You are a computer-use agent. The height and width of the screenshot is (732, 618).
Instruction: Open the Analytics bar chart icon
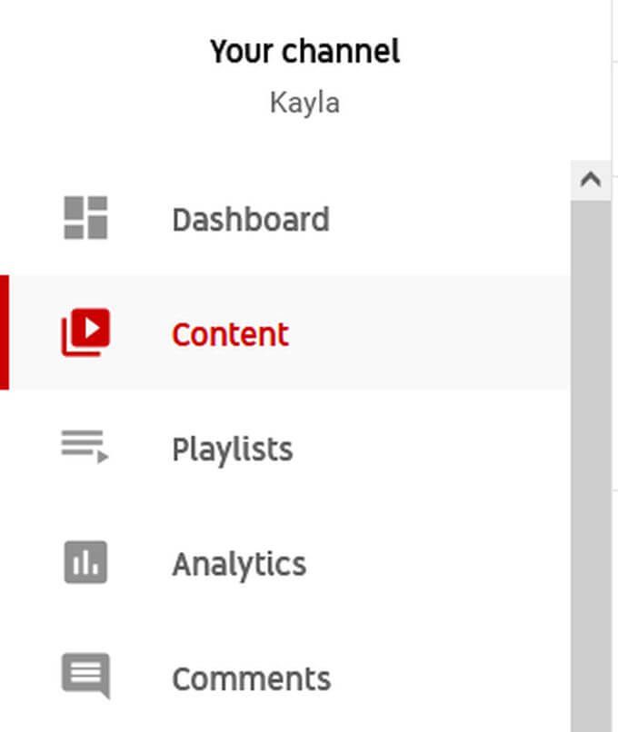click(85, 562)
